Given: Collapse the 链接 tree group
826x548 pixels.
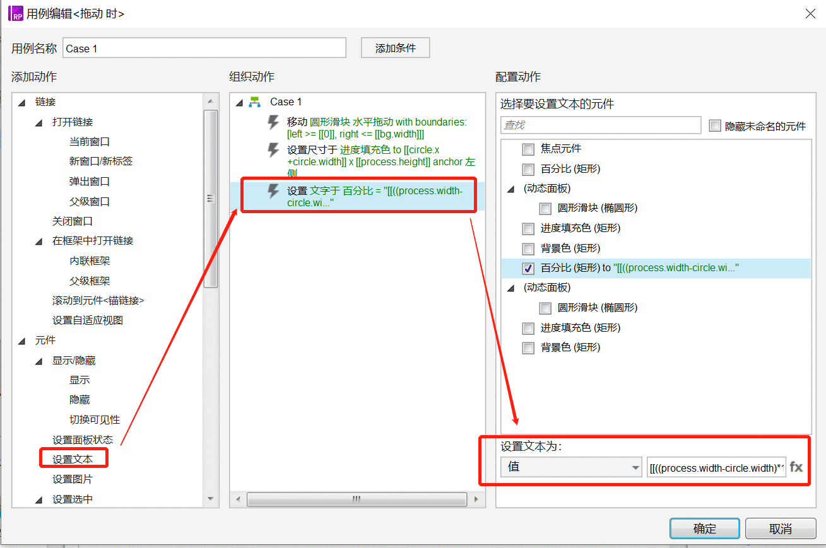Looking at the screenshot, I should pos(21,102).
